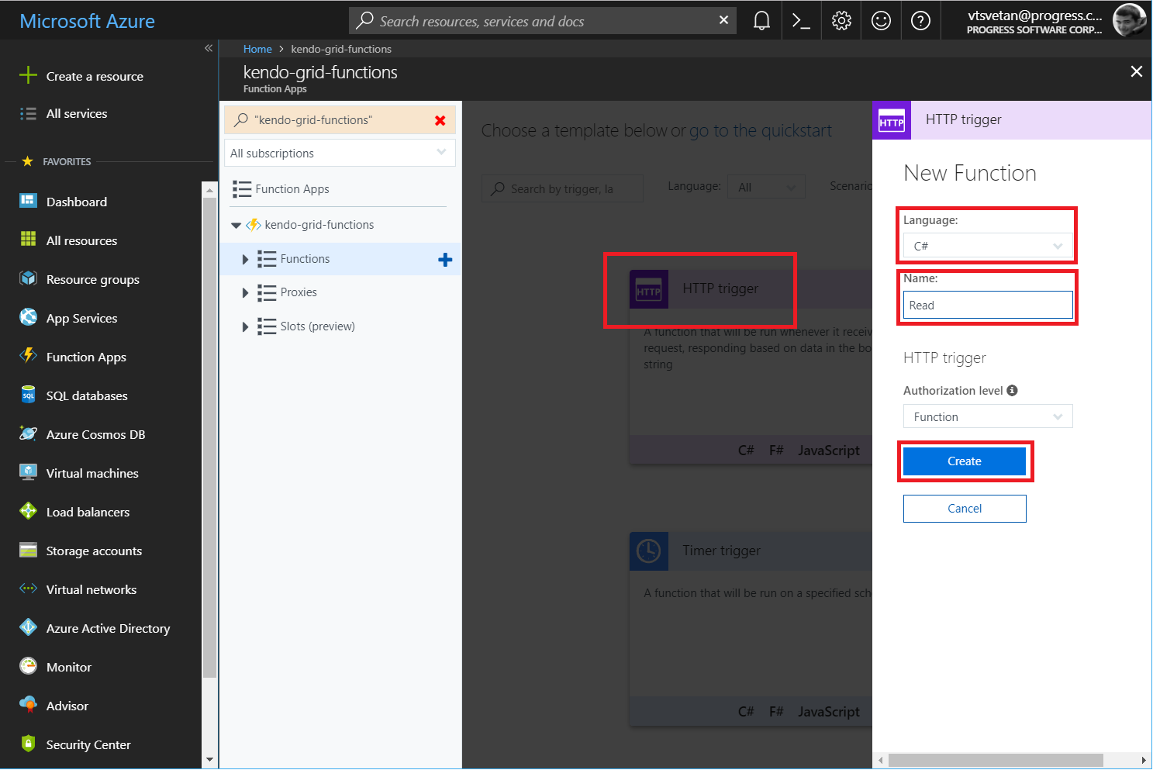The image size is (1153, 770).
Task: Open Azure Cosmos DB service
Action: pyautogui.click(x=95, y=434)
